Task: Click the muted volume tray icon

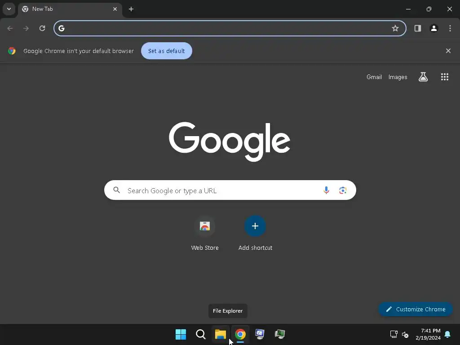Action: (x=405, y=334)
